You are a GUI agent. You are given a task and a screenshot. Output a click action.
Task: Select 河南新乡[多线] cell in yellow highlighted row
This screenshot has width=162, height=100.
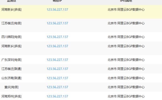coord(11,10)
